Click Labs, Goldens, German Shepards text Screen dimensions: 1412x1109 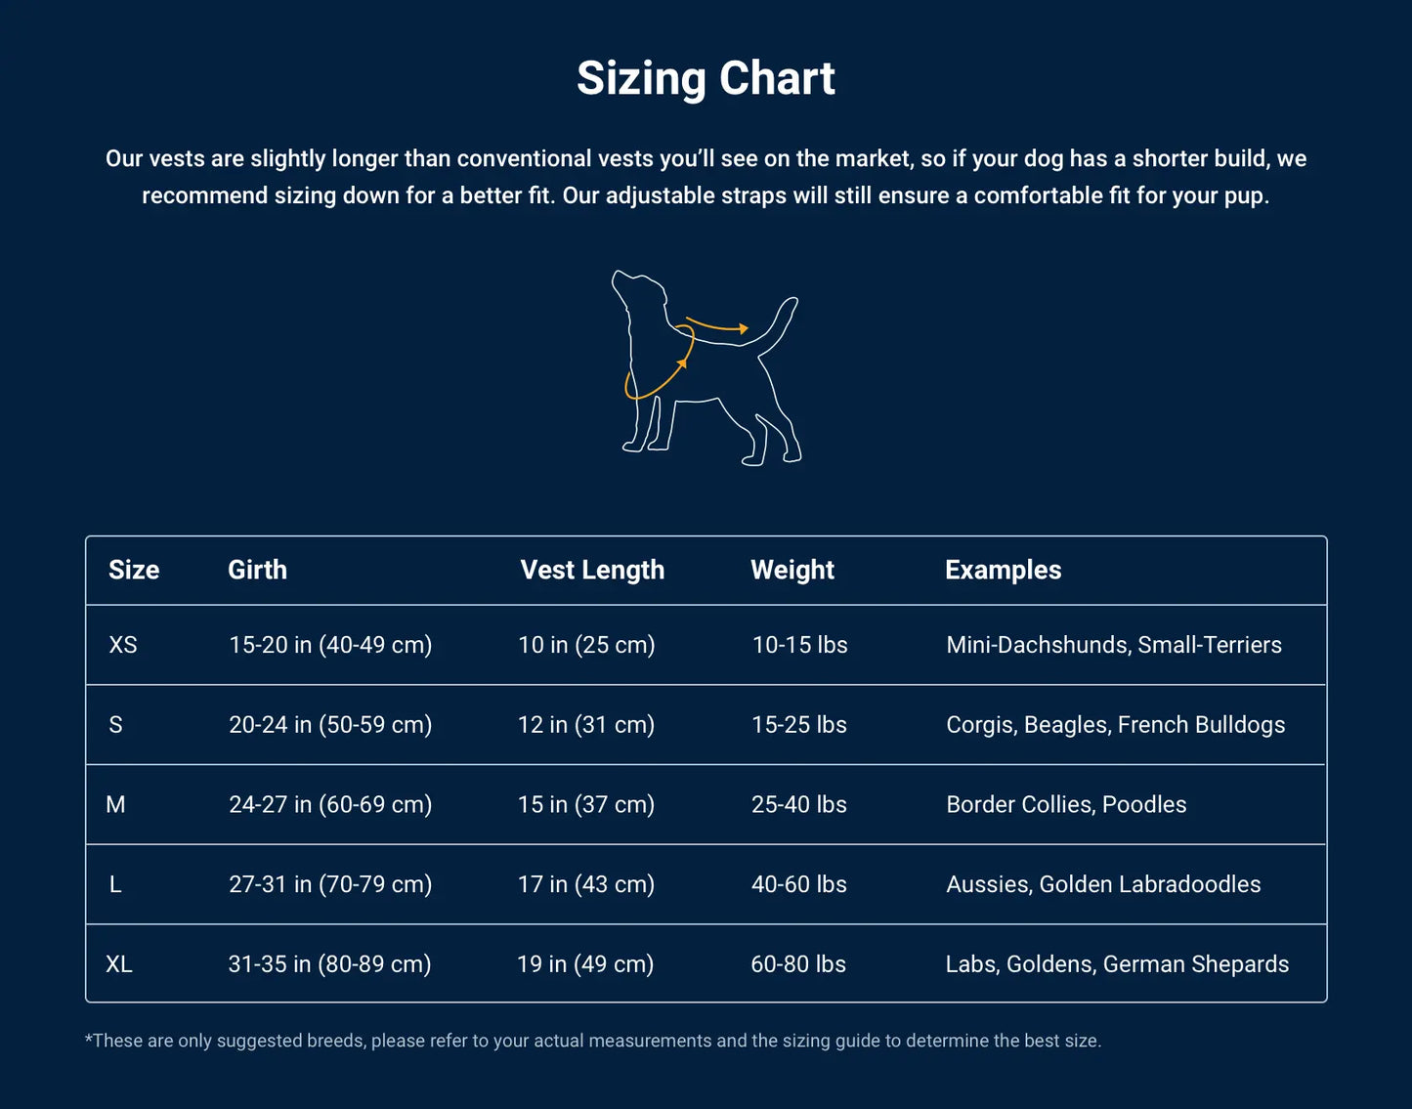click(x=1117, y=964)
